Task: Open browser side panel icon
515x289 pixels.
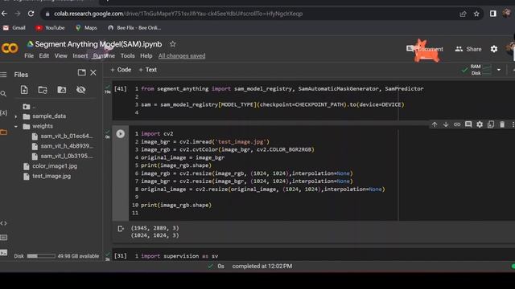Action: point(493,14)
